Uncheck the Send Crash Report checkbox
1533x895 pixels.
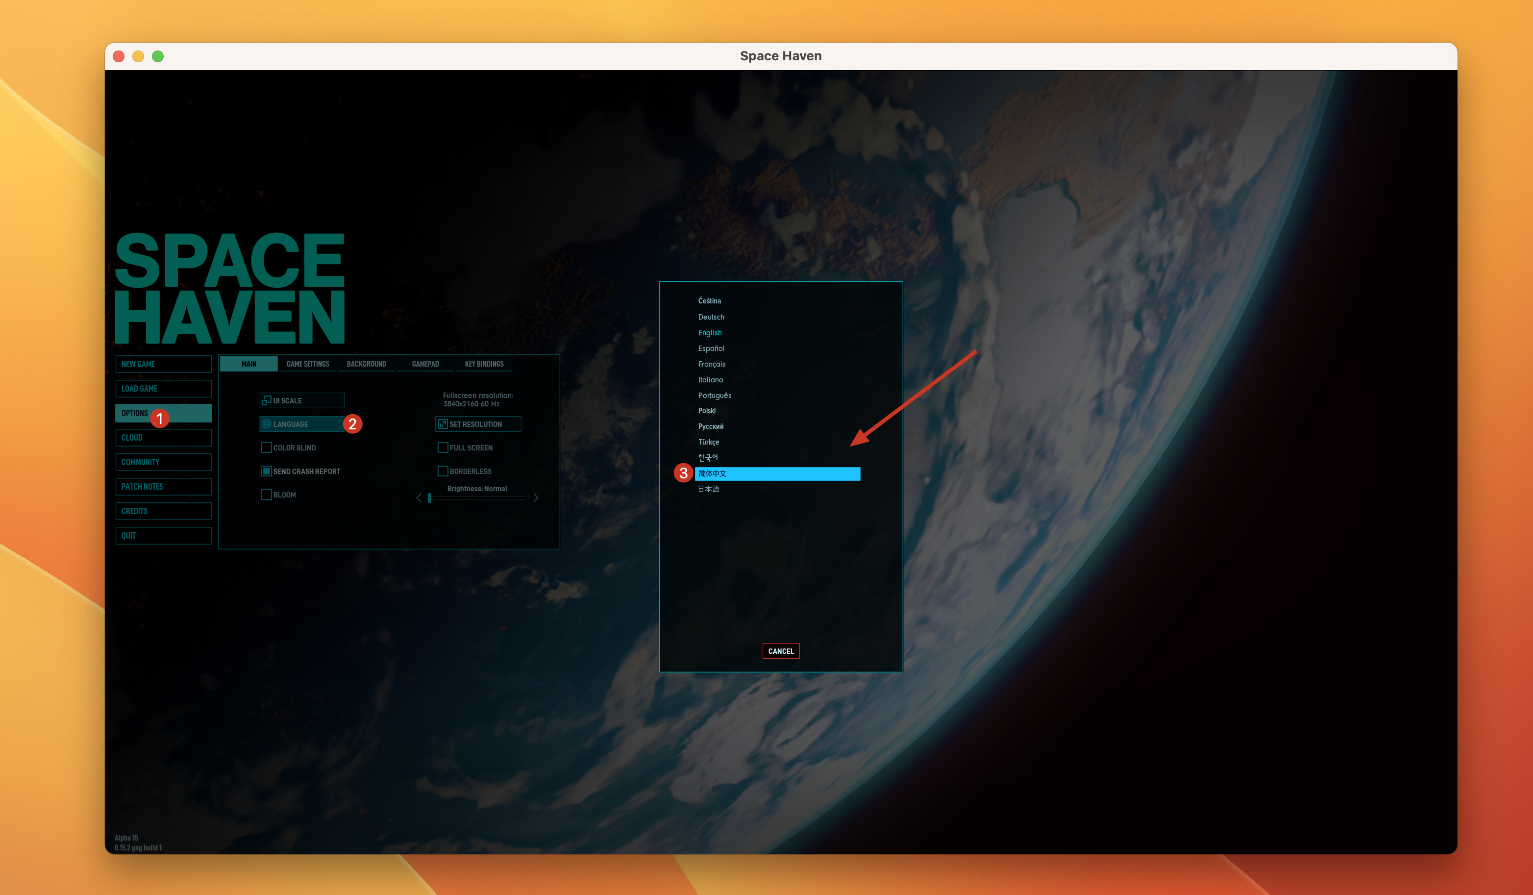tap(267, 471)
